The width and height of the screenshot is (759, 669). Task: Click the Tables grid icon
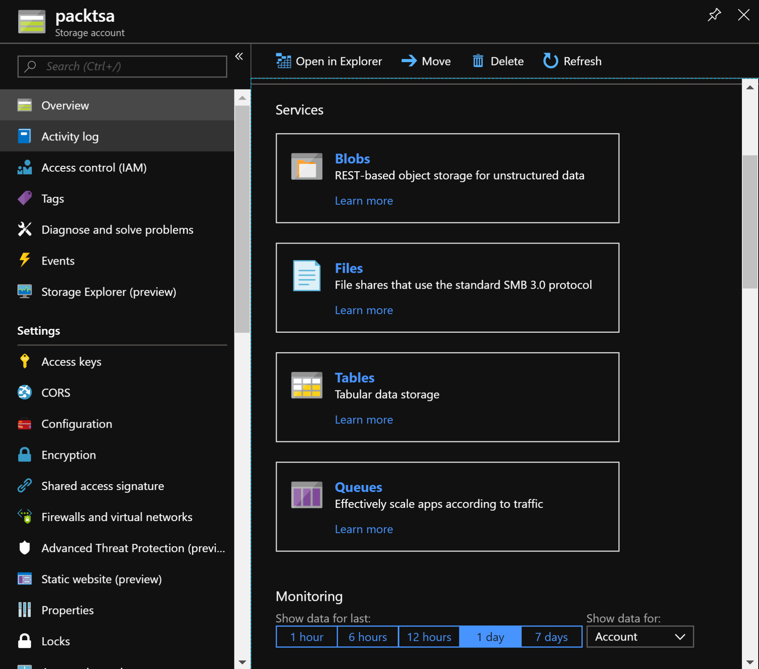pos(307,385)
